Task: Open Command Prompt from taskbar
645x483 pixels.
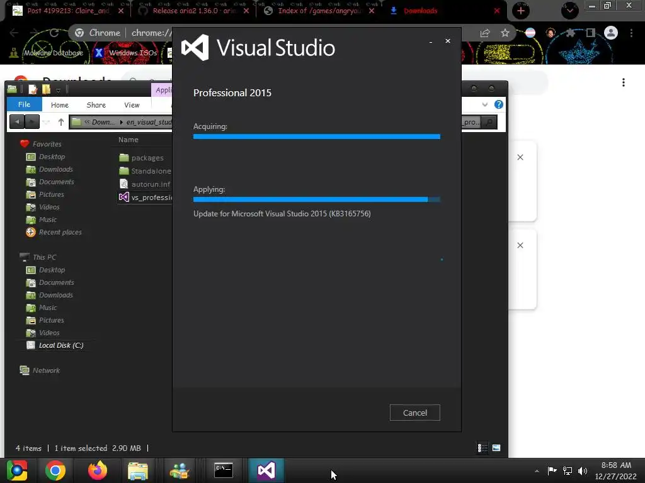Action: point(224,470)
